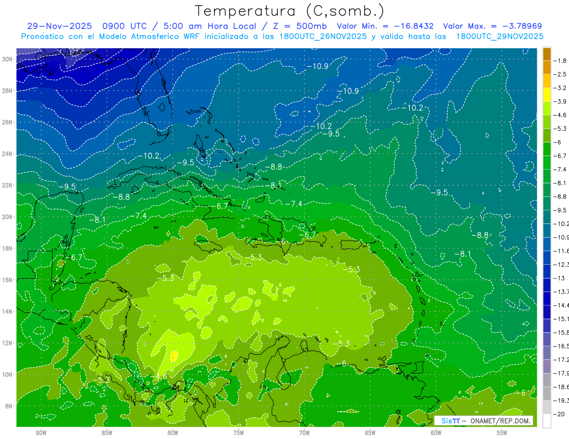Click the "10N" latitude axis label
Viewport: 569px width, 439px height.
8,374
